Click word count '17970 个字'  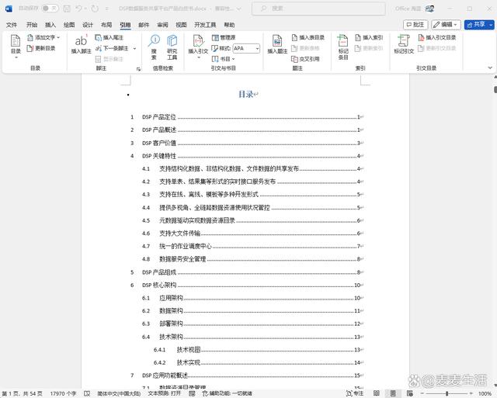(x=63, y=393)
